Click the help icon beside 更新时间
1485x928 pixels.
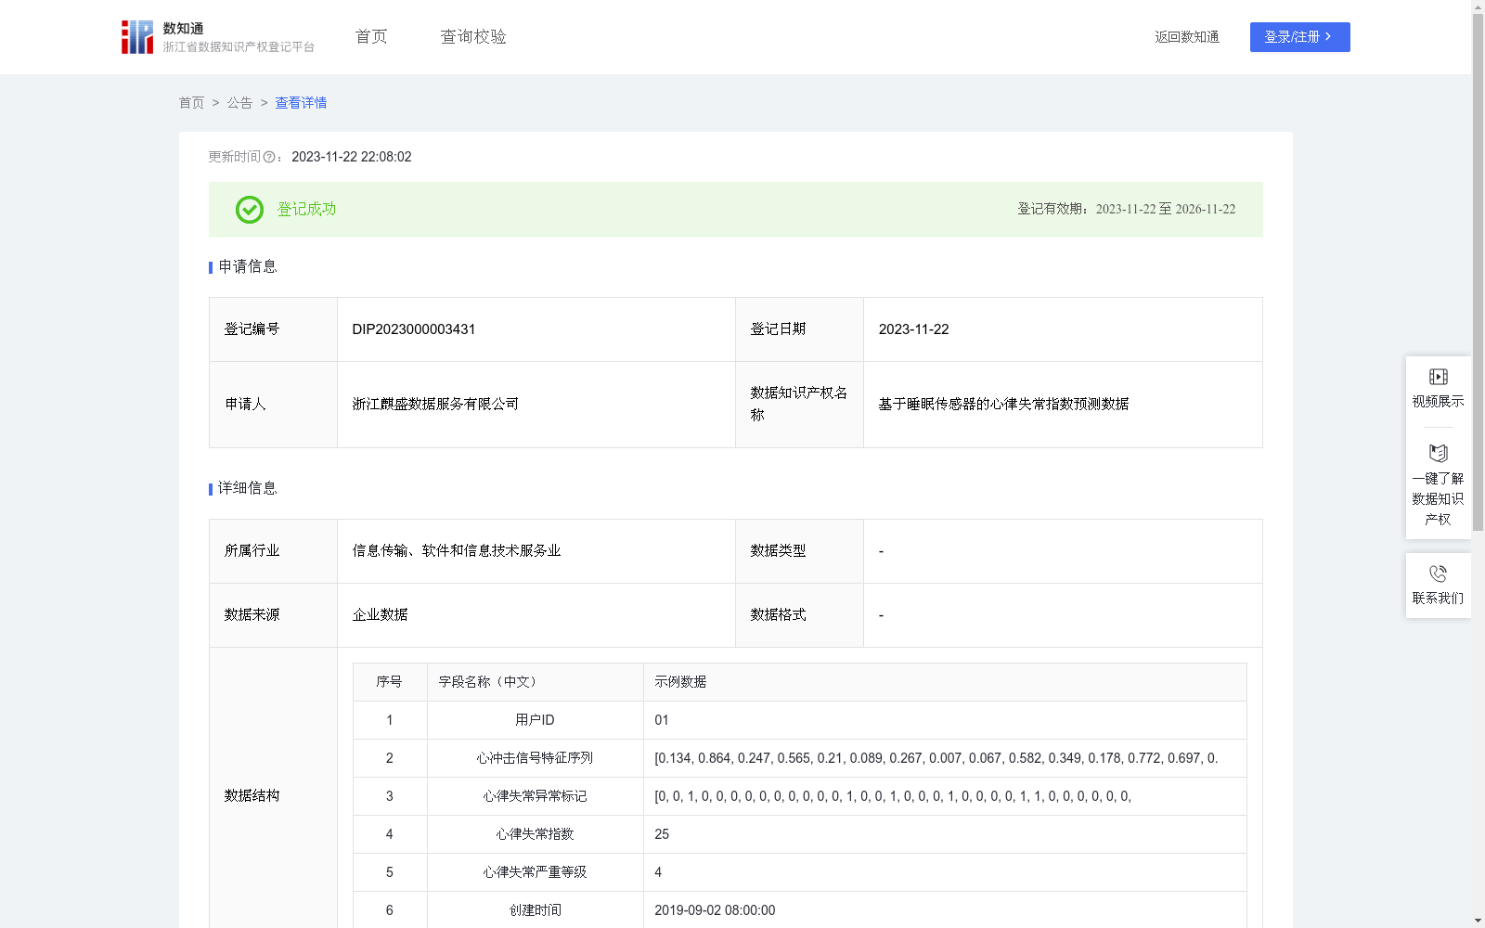(x=269, y=158)
